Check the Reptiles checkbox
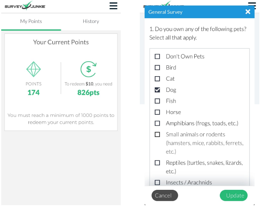Viewport: 263px width, 214px height. [x=157, y=163]
